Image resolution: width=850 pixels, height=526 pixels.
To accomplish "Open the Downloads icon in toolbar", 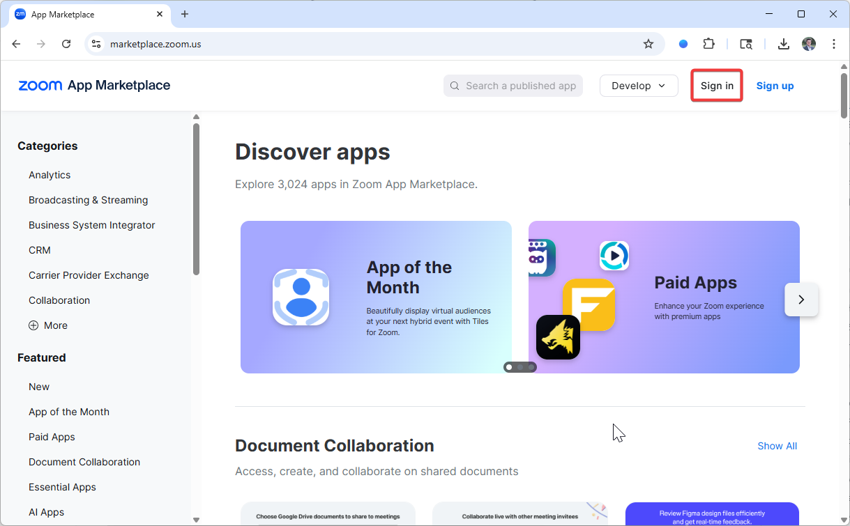I will (784, 44).
